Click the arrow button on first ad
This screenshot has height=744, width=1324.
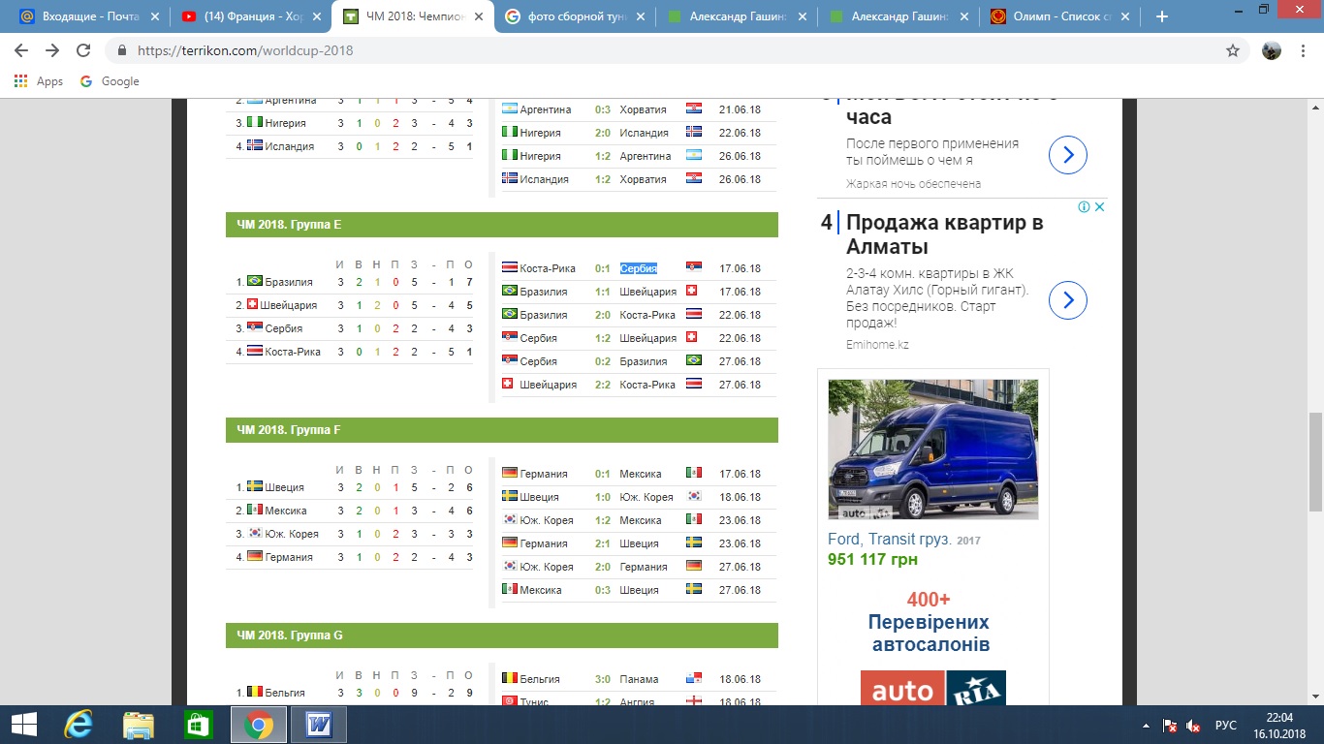1068,155
